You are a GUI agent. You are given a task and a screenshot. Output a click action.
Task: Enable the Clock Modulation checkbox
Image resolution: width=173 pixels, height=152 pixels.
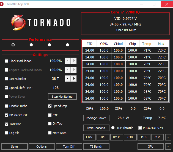pos(6,61)
